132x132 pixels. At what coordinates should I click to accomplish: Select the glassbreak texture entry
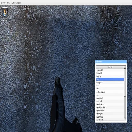(110, 101)
